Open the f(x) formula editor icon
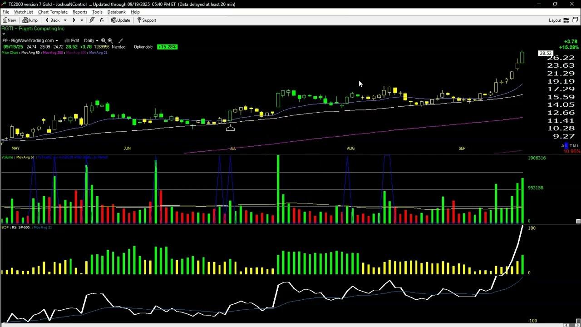The height and width of the screenshot is (327, 581). [x=101, y=20]
